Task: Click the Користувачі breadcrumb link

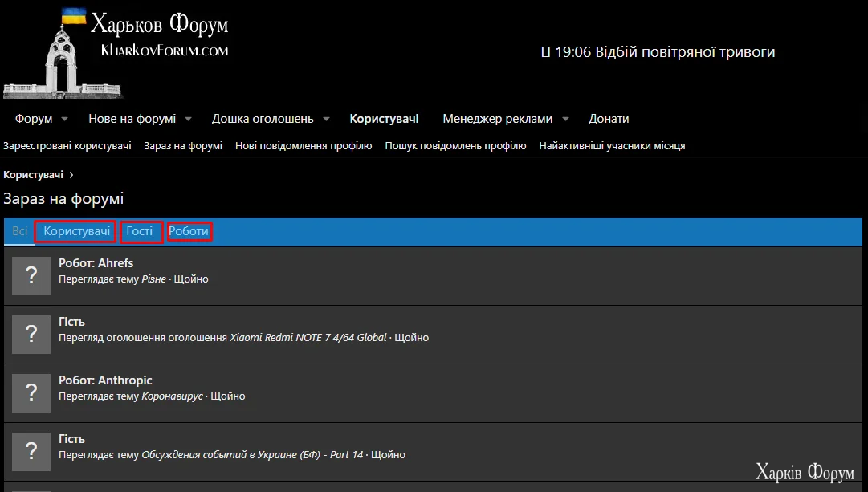Action: (x=33, y=175)
